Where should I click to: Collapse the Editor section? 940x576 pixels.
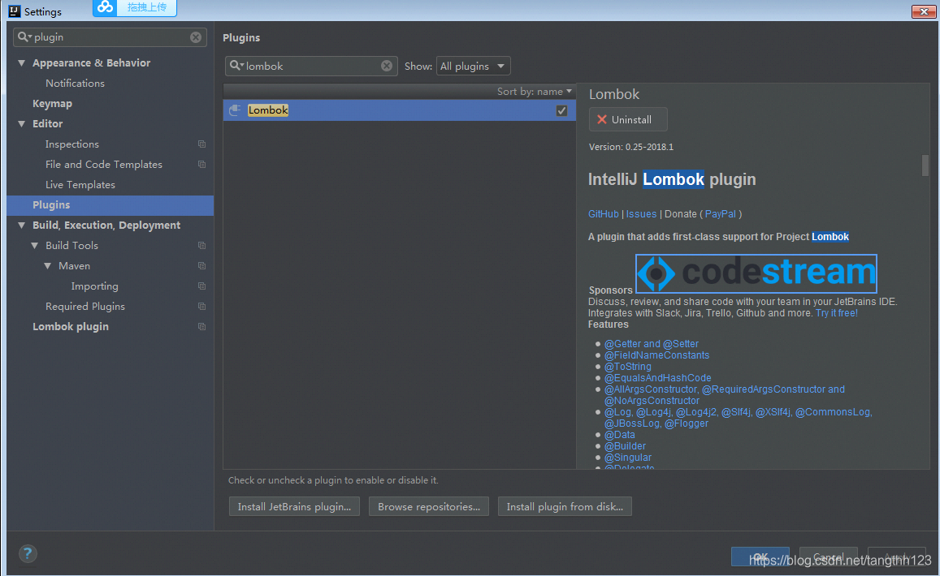22,124
